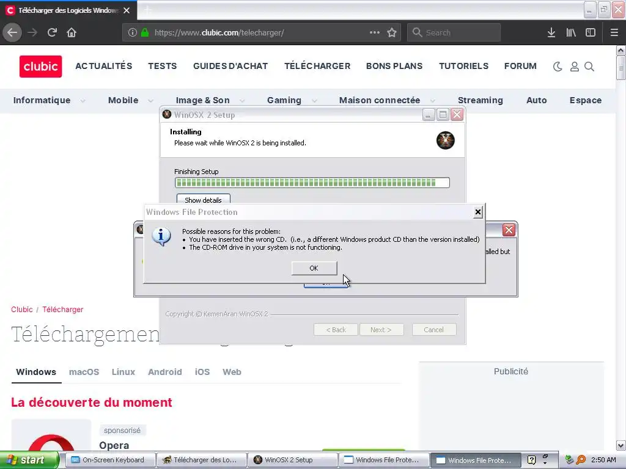626x469 pixels.
Task: Open the FORUM menu item
Action: (520, 66)
